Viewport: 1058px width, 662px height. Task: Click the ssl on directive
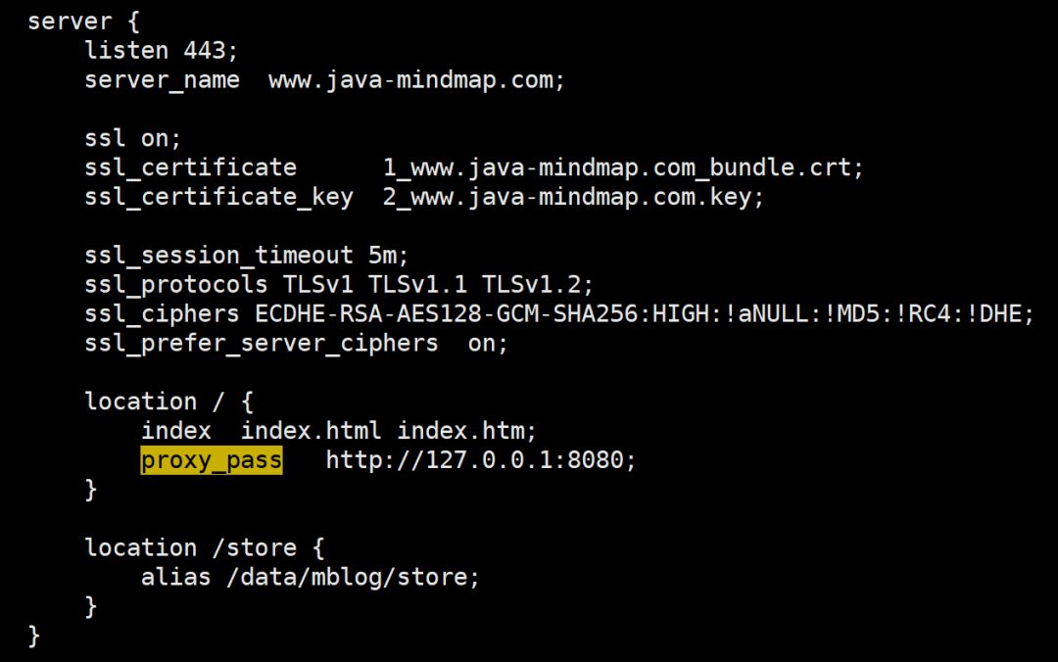coord(133,138)
